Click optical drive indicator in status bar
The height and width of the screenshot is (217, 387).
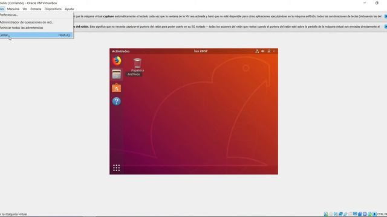(x=331, y=214)
